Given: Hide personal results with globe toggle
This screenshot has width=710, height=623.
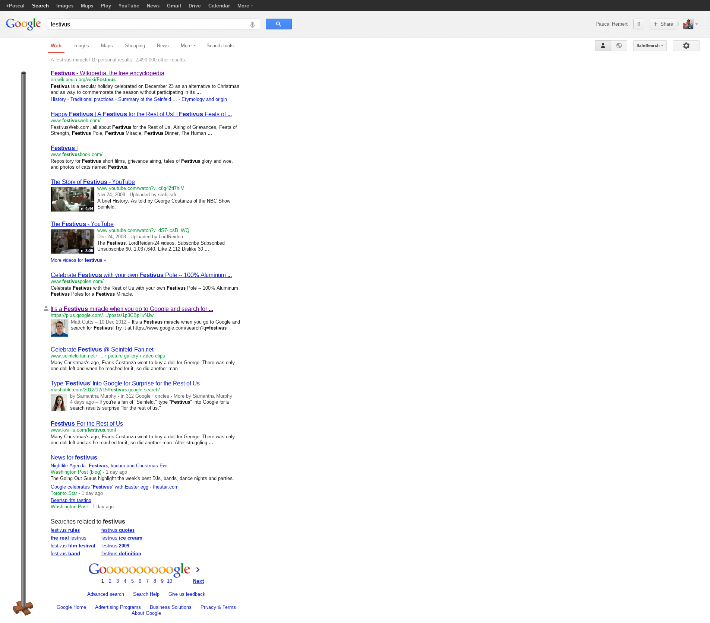Looking at the screenshot, I should (x=619, y=45).
